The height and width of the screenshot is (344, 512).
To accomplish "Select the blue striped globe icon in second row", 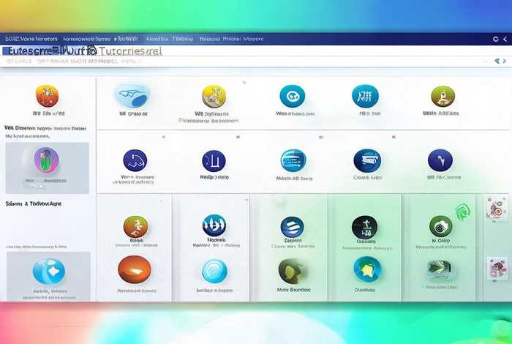I will (293, 160).
